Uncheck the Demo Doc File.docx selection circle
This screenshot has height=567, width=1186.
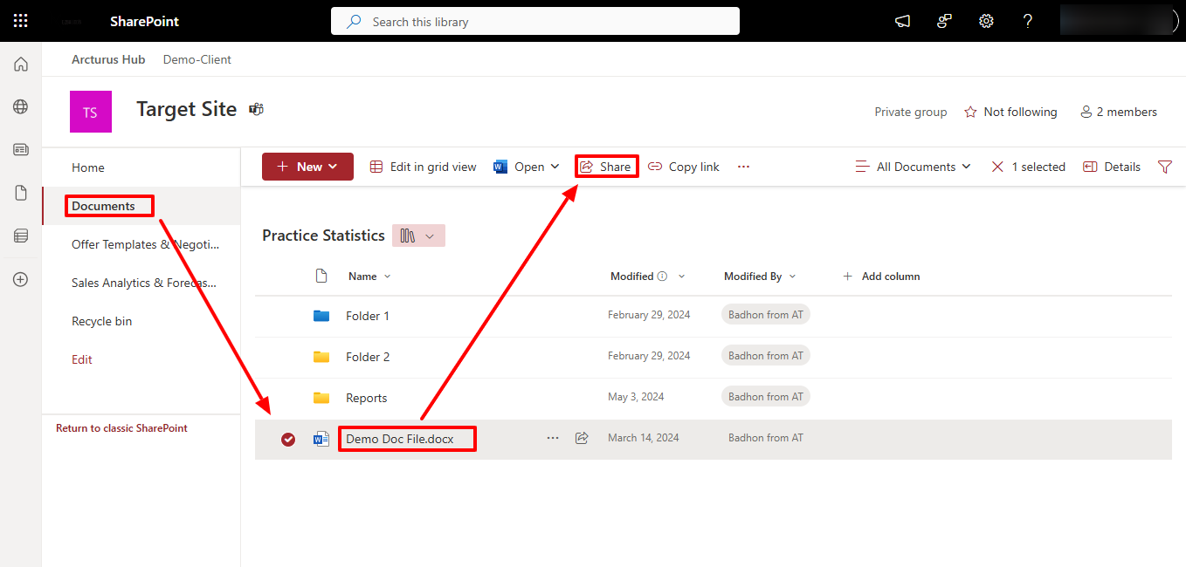288,440
